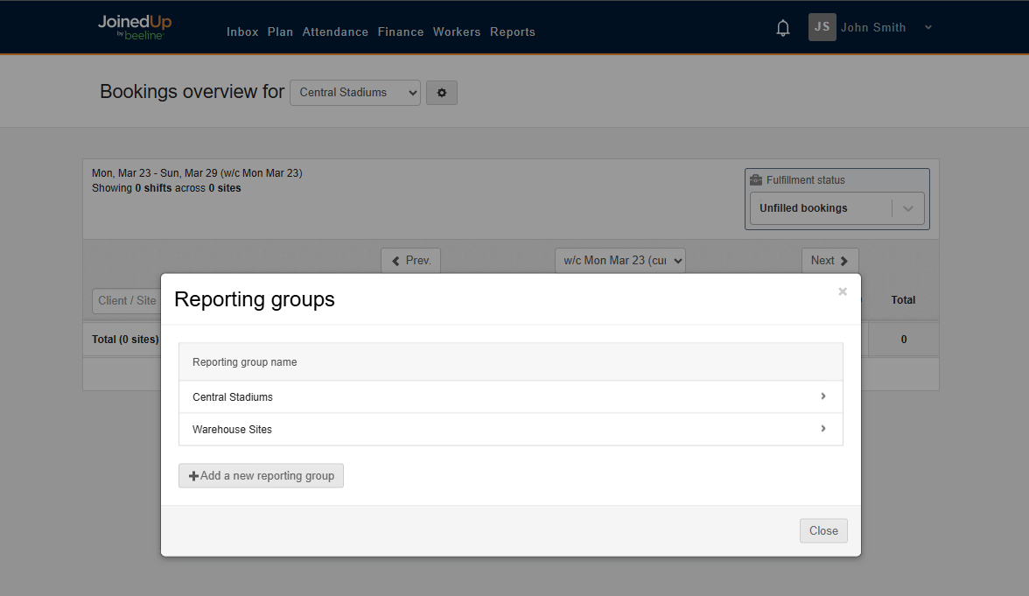Click the plus icon on Add reporting group
The height and width of the screenshot is (596, 1029).
click(x=192, y=475)
